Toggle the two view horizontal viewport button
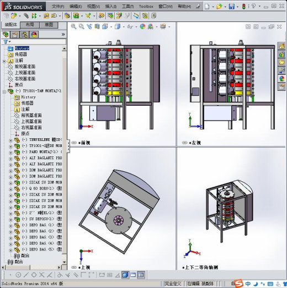The image size is (287, 288). pos(133,275)
